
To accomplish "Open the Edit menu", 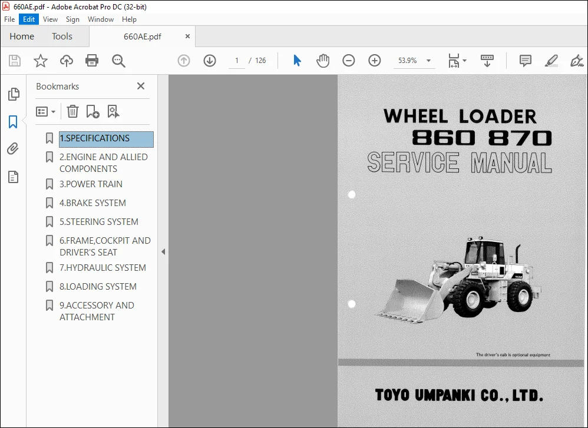I will coord(29,19).
